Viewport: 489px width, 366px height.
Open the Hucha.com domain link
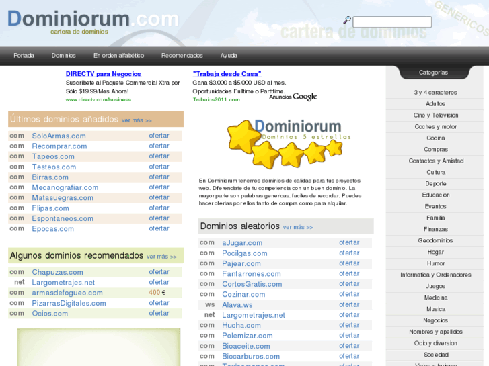tap(241, 325)
